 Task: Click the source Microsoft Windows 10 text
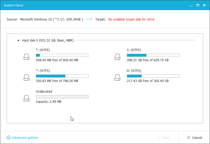tap(51, 19)
